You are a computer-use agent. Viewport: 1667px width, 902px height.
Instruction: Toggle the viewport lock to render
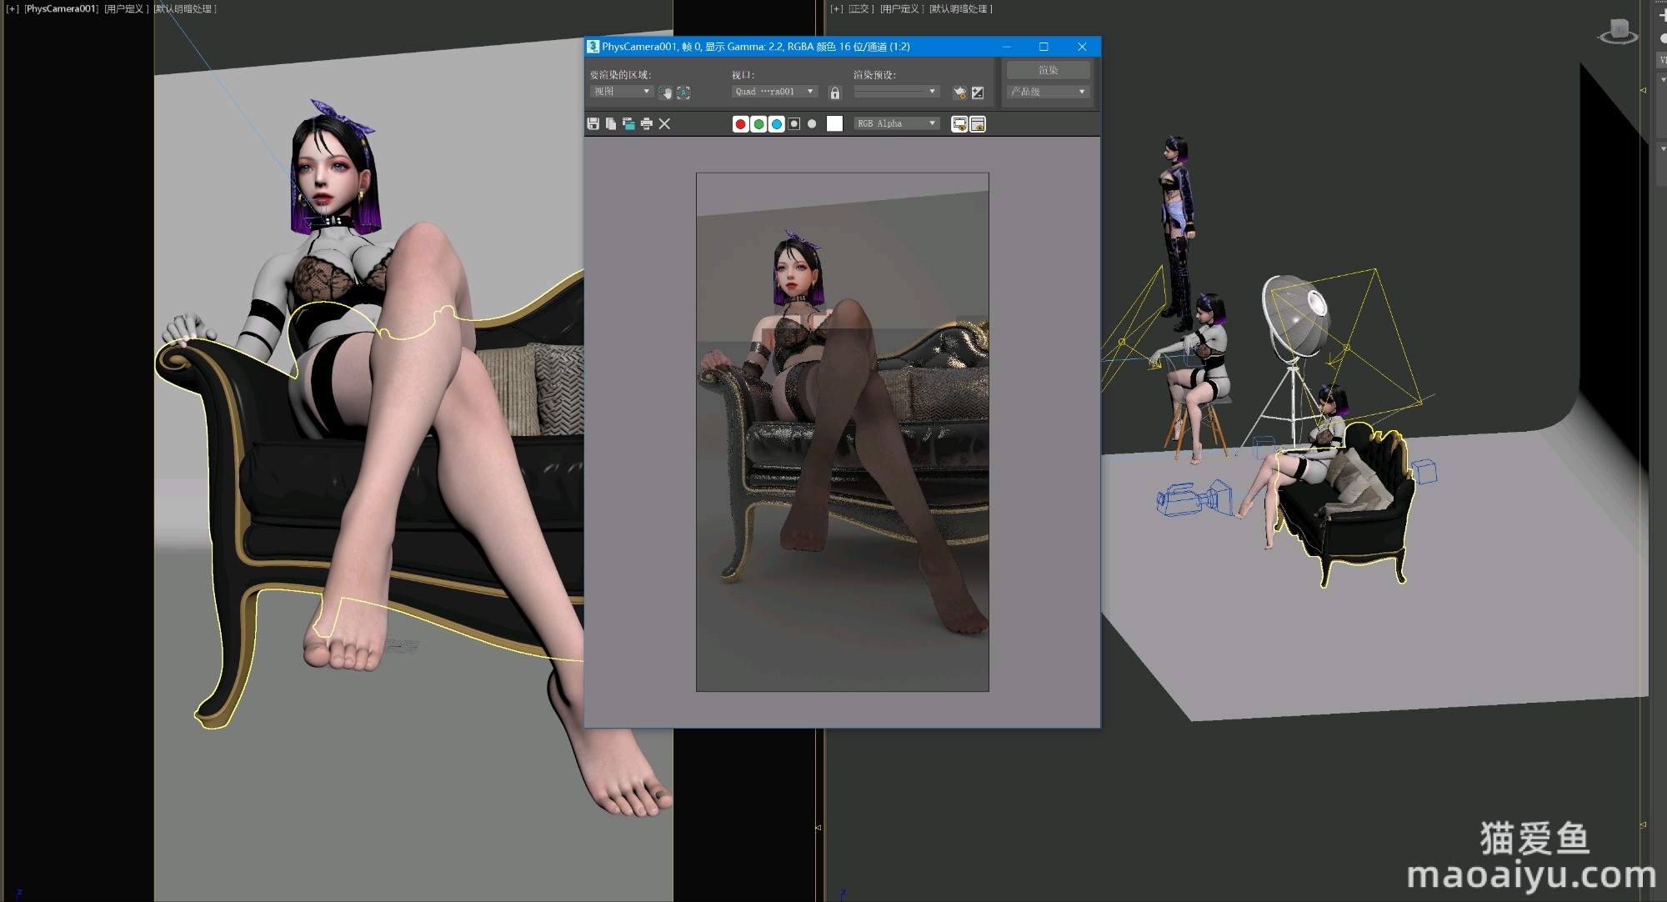835,93
